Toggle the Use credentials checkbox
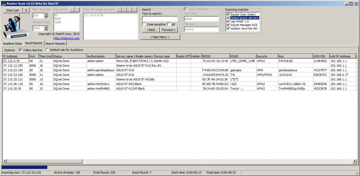The height and width of the screenshot is (176, 360). pyautogui.click(x=186, y=9)
